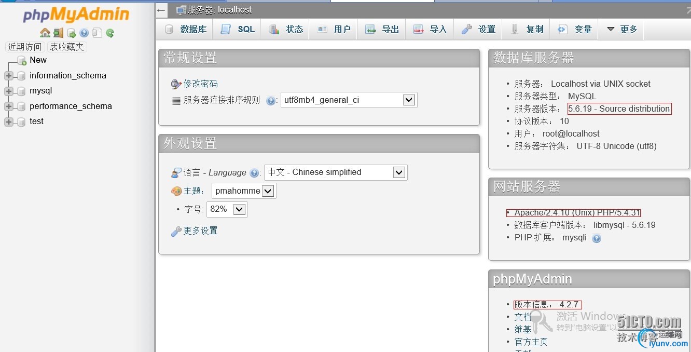Click the database icon beside mysql

21,91
